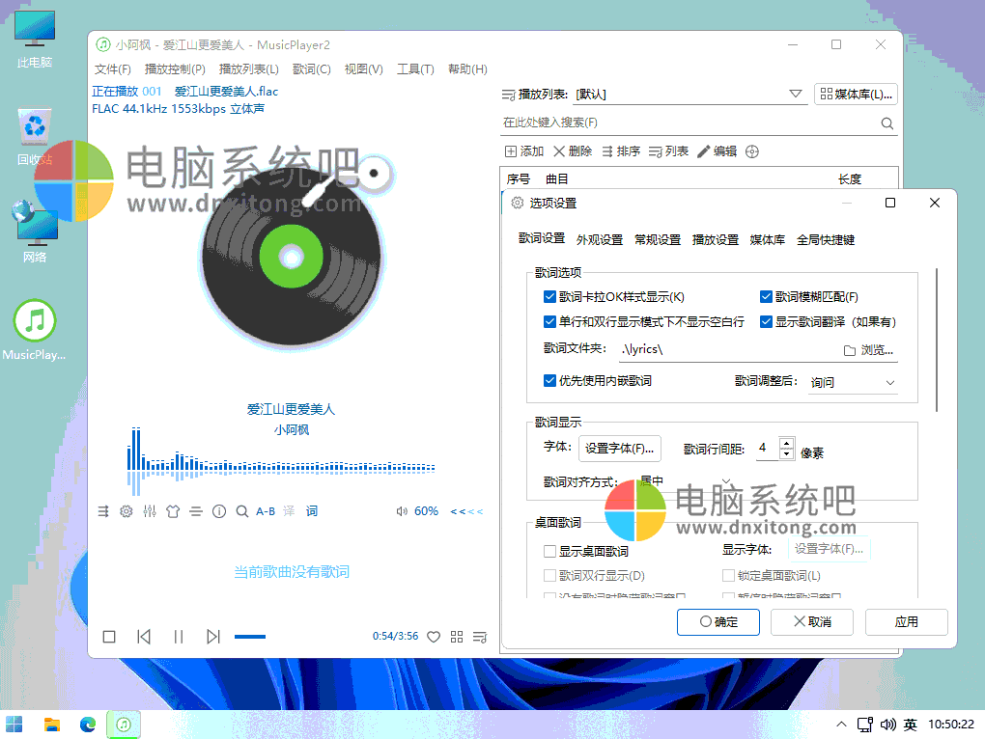Viewport: 985px width, 739px height.
Task: Open the 歌词调整后 询问 dropdown
Action: point(853,383)
